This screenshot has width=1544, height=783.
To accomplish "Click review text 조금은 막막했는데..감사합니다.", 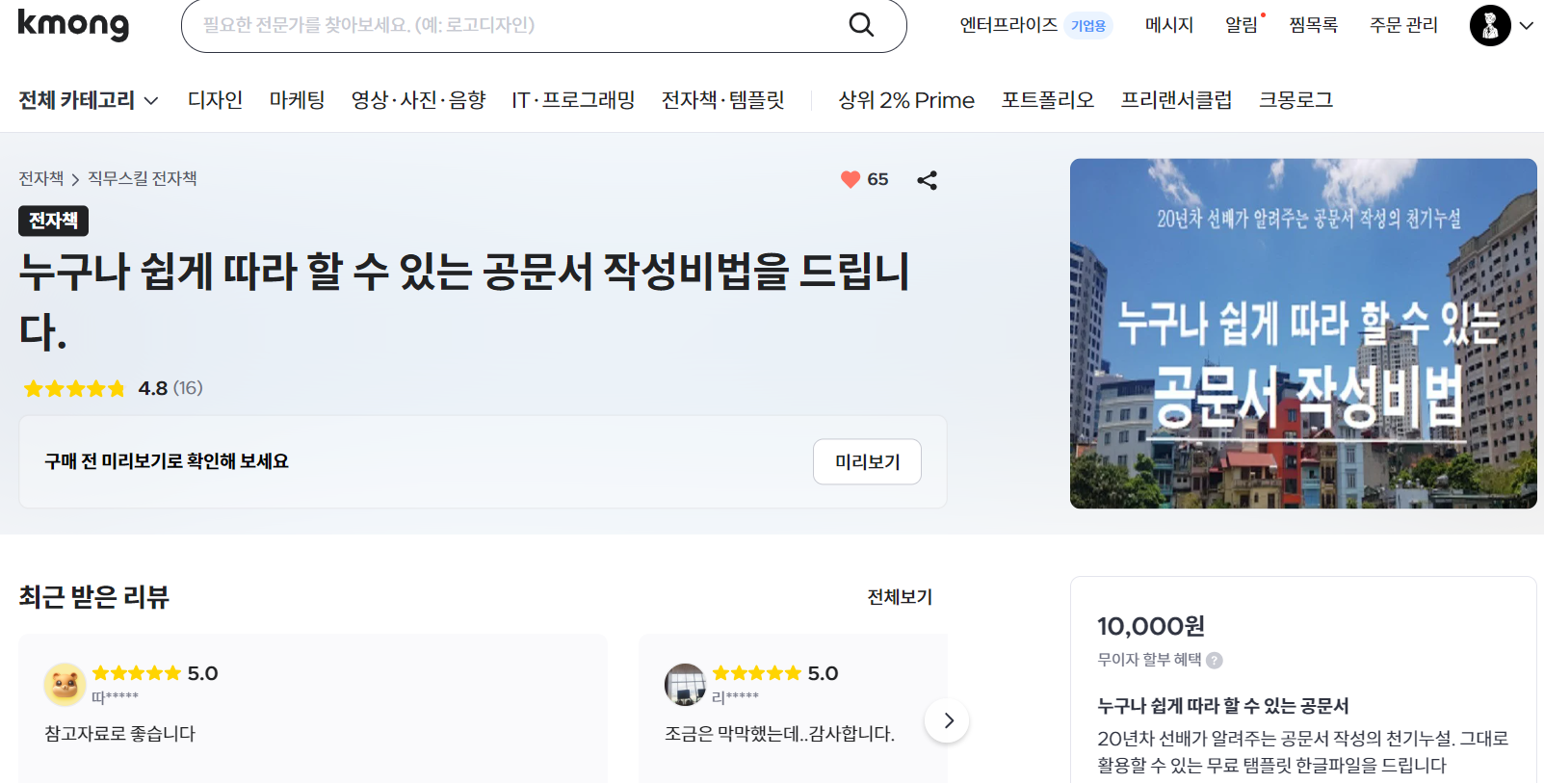I will [x=779, y=734].
